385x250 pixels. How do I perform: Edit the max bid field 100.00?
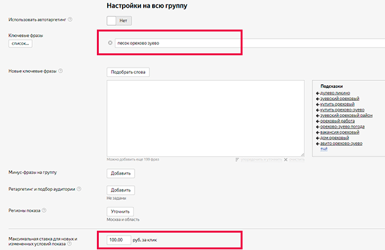(x=119, y=240)
